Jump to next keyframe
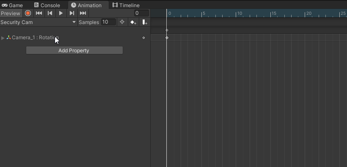Image resolution: width=347 pixels, height=167 pixels. pos(72,13)
